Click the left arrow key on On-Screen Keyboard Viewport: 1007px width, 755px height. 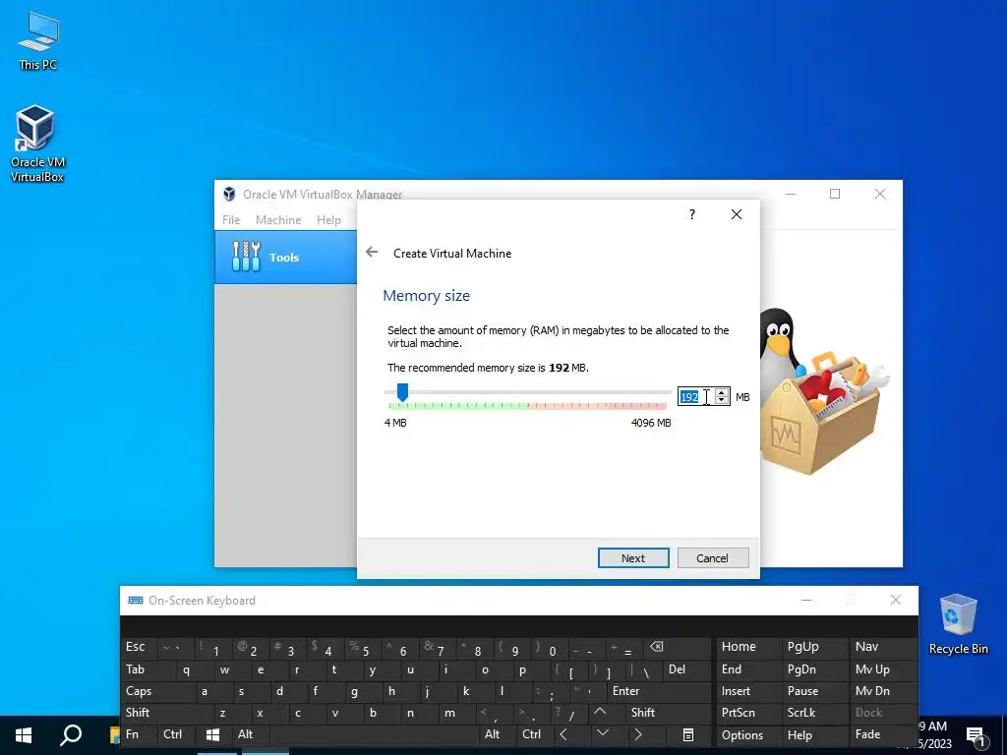(563, 734)
